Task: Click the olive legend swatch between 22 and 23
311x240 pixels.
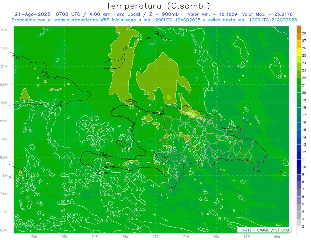Action: coord(299,74)
